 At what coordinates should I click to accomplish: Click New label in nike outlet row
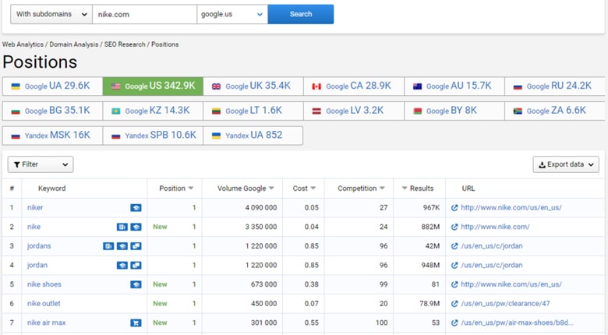tap(160, 304)
